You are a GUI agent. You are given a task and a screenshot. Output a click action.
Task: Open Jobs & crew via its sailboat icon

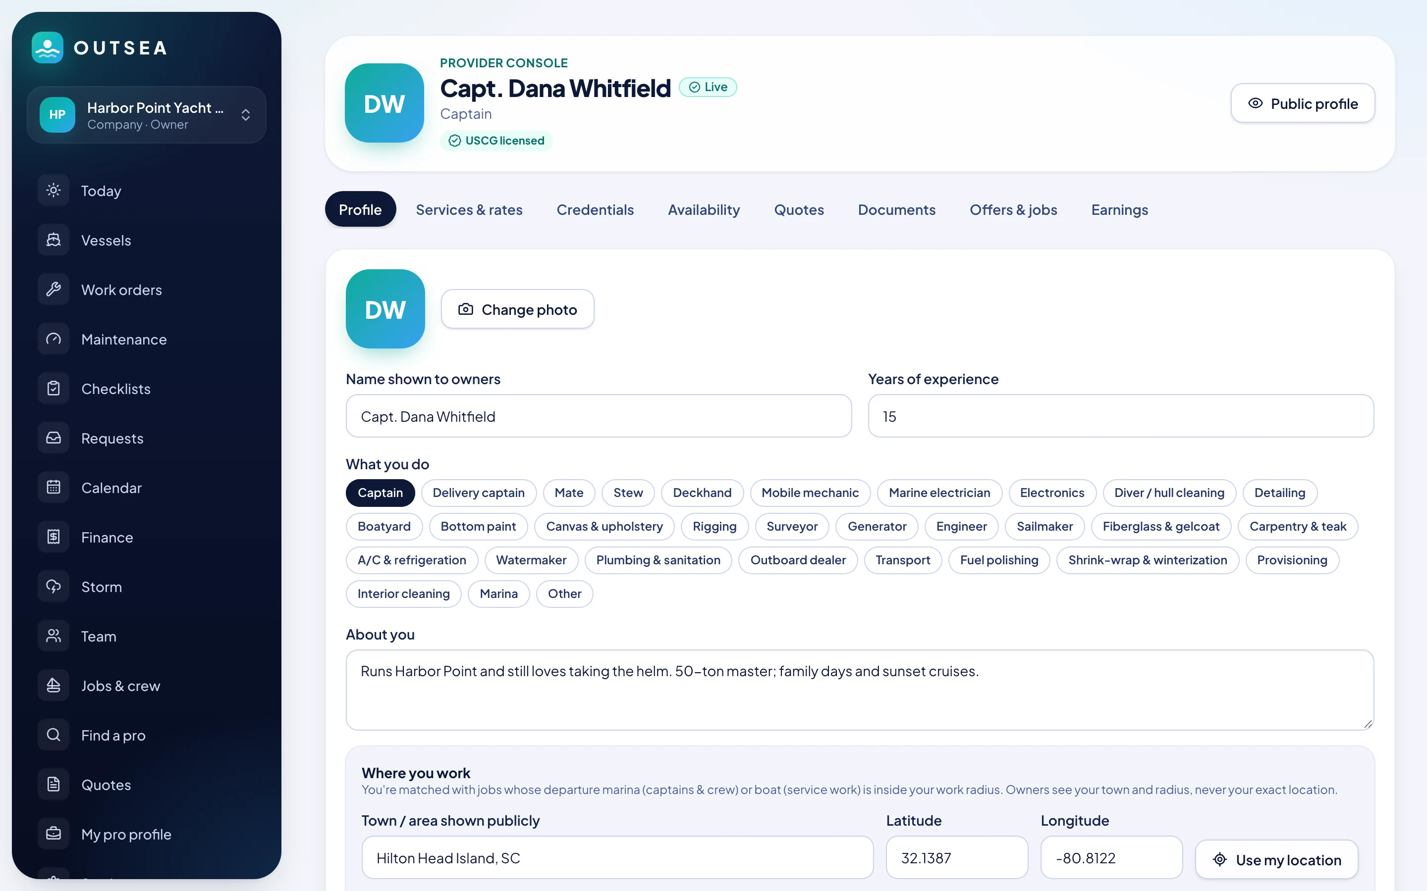point(54,686)
